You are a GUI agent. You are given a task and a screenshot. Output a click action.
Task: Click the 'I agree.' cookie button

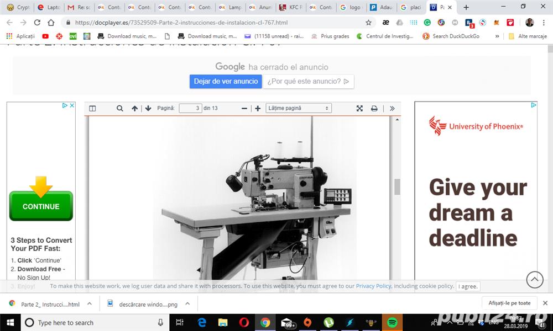point(468,286)
